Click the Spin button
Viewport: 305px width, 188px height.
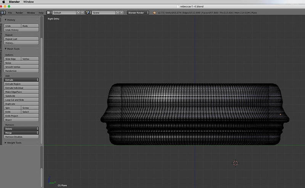[x=13, y=108]
